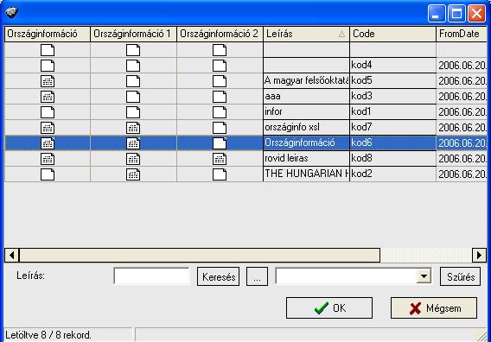Maximize the dialog window

coord(456,14)
